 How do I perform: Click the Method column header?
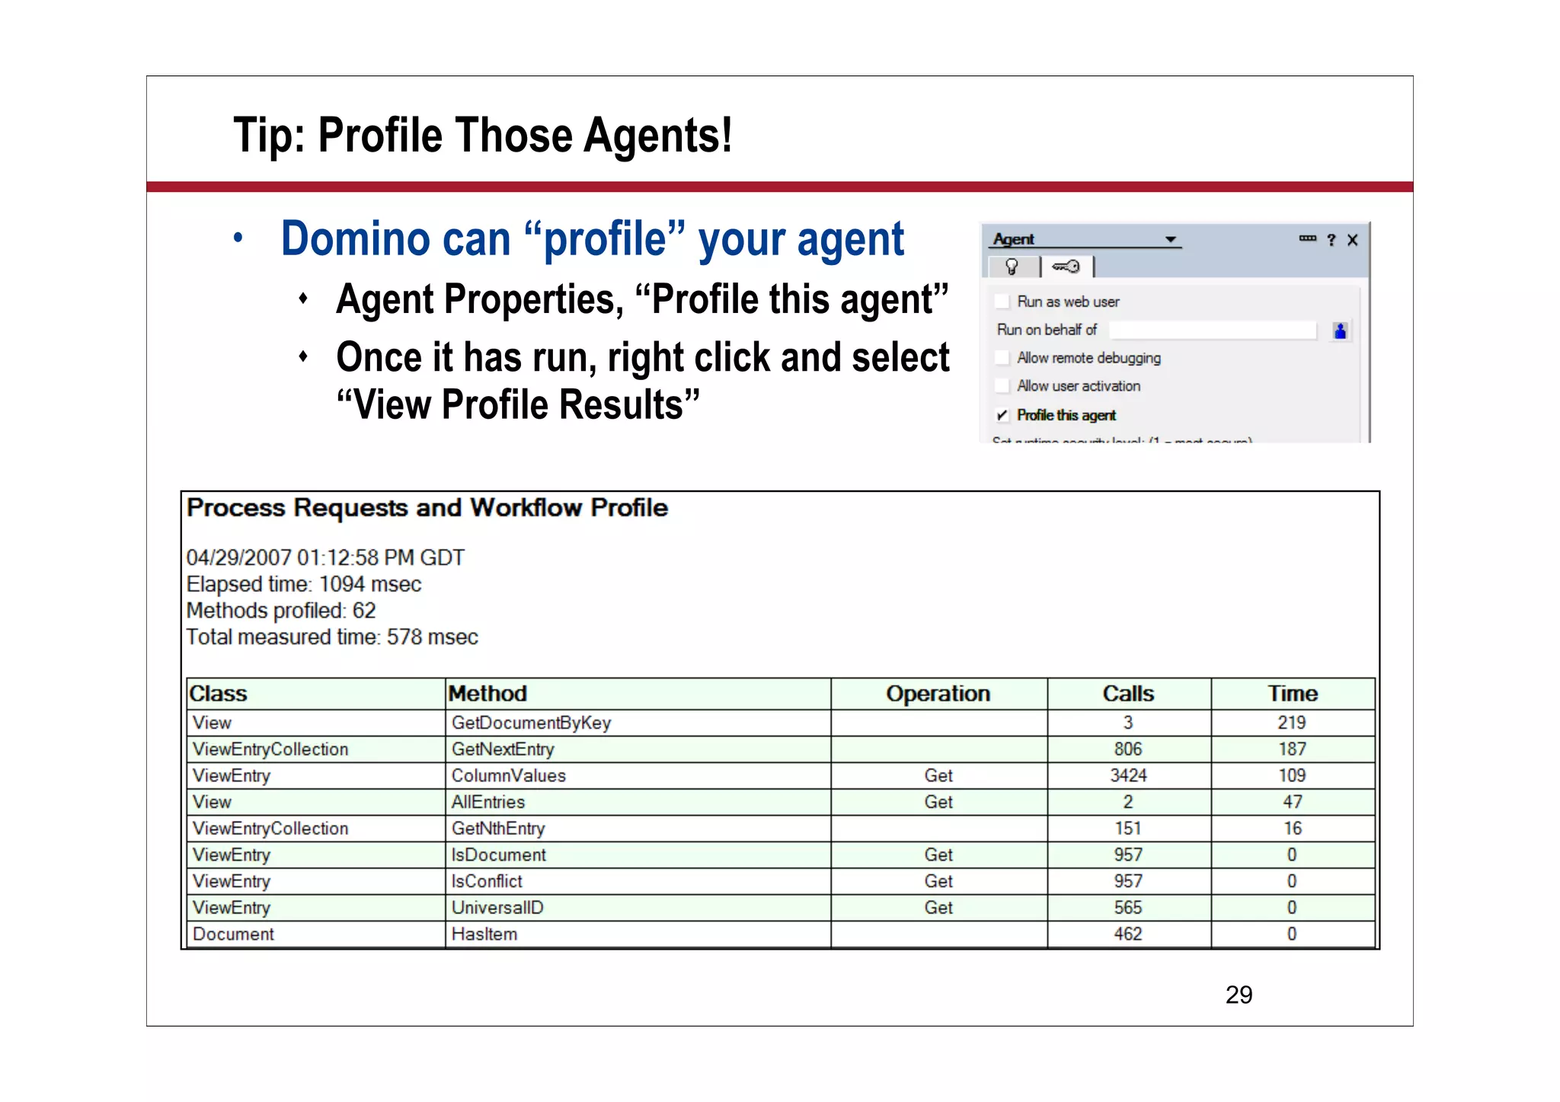[x=638, y=694]
